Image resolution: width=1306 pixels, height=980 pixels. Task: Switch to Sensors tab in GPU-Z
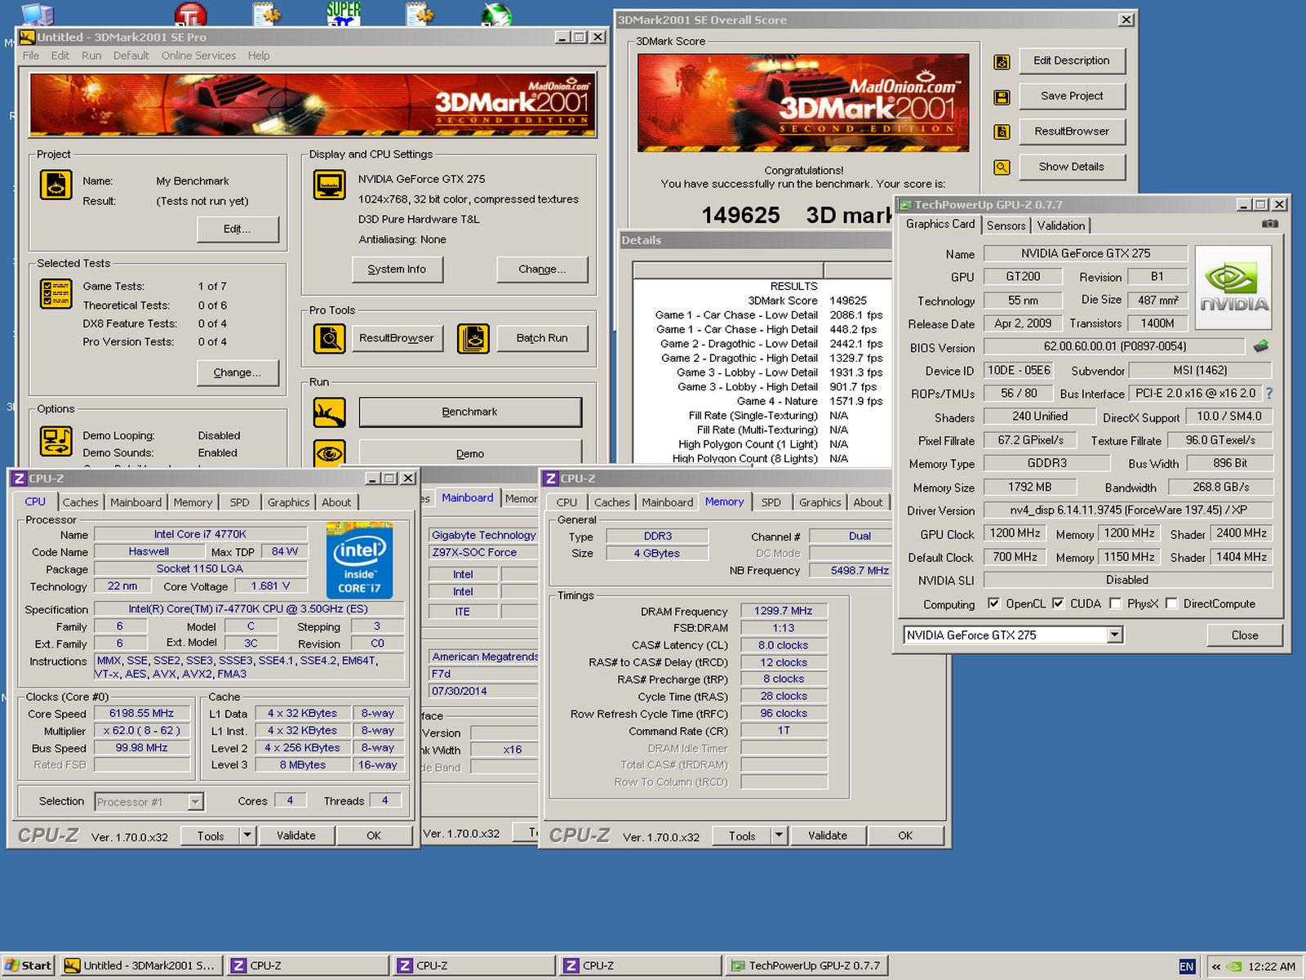pos(1006,225)
